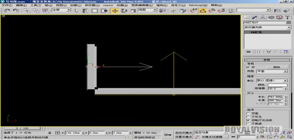Choose the Rectangular Selection Region tool

tap(95, 11)
